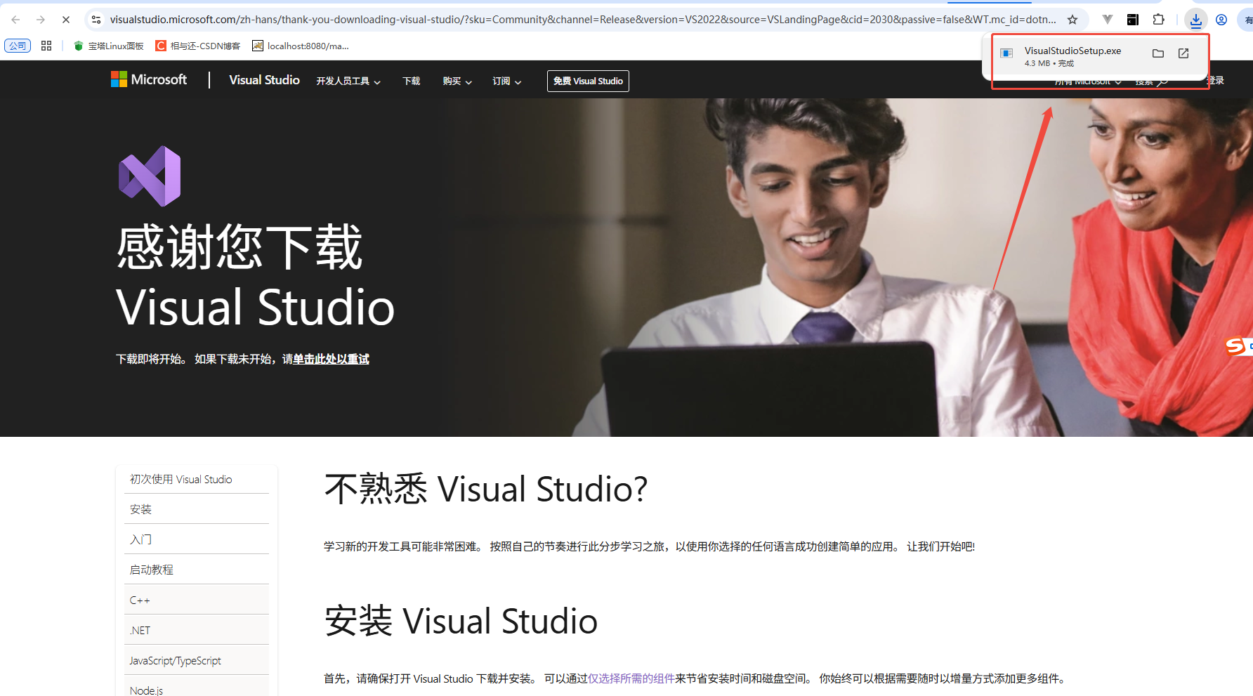Click the 感谢您下载 Visual Studio heading

click(256, 277)
